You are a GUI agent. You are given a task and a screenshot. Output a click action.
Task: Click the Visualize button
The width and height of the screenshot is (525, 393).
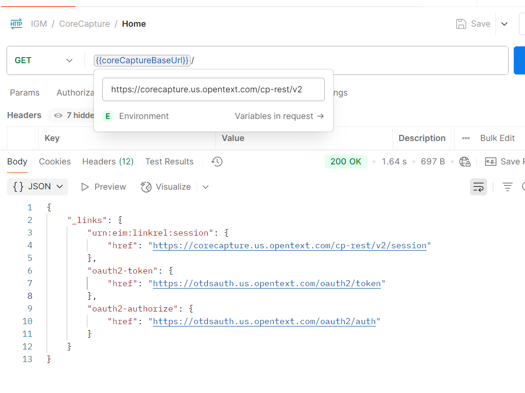point(166,187)
